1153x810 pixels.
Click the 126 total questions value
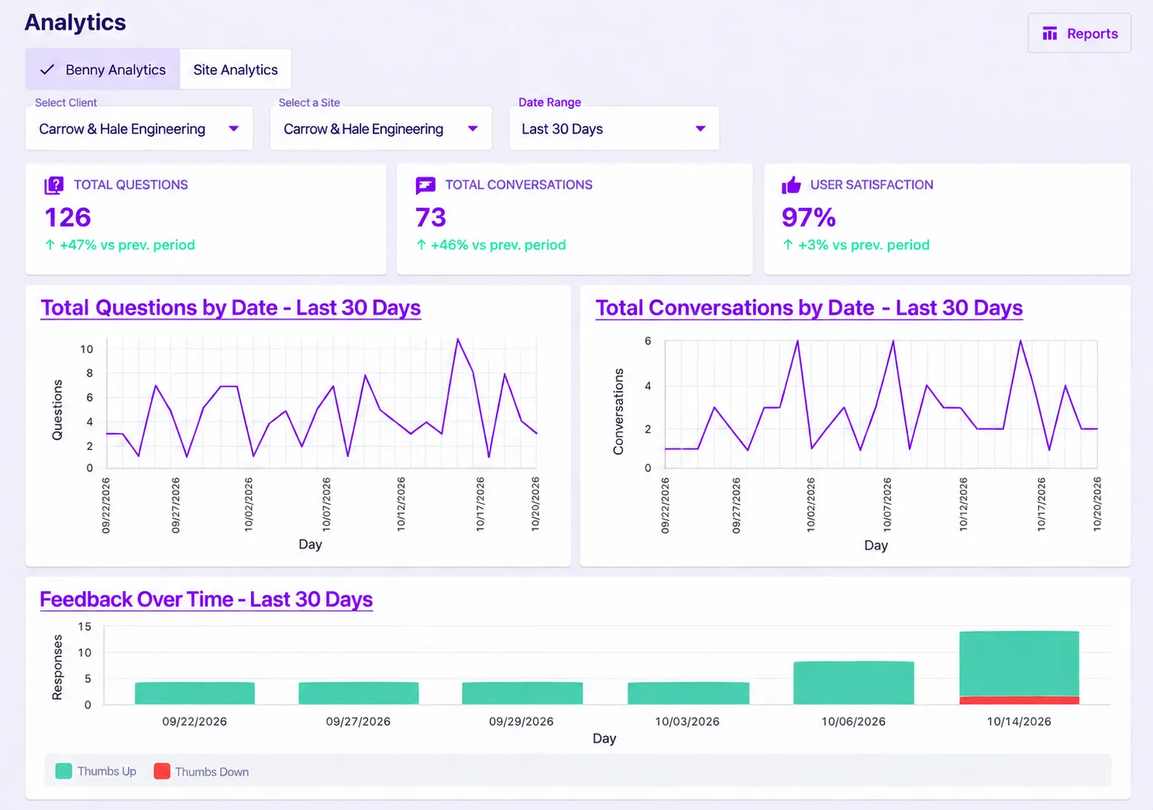click(68, 217)
